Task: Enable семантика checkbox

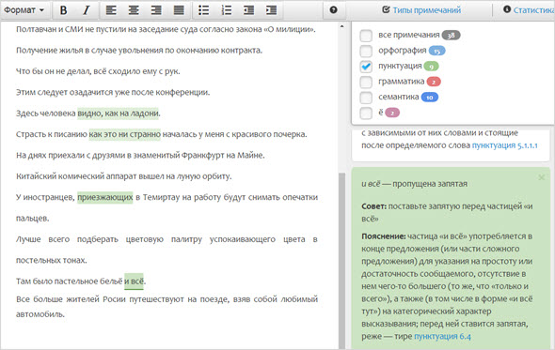Action: pyautogui.click(x=366, y=98)
